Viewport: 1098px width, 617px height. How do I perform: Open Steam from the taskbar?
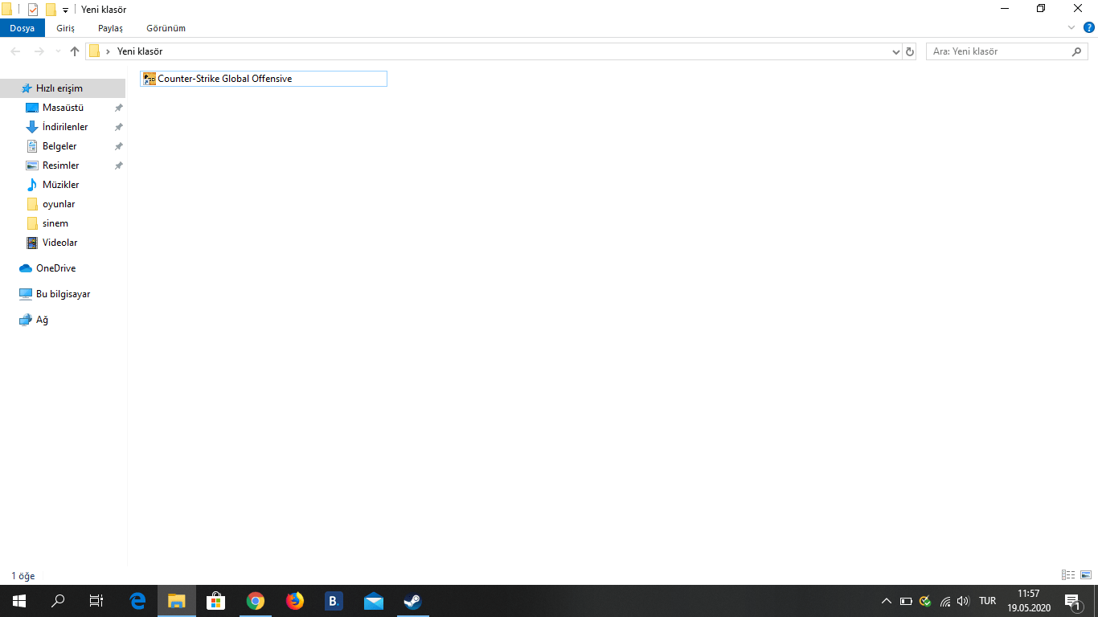pos(413,601)
